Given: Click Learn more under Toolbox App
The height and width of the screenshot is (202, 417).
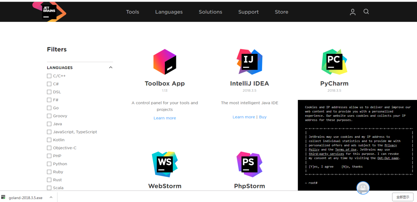Looking at the screenshot, I should [x=165, y=118].
